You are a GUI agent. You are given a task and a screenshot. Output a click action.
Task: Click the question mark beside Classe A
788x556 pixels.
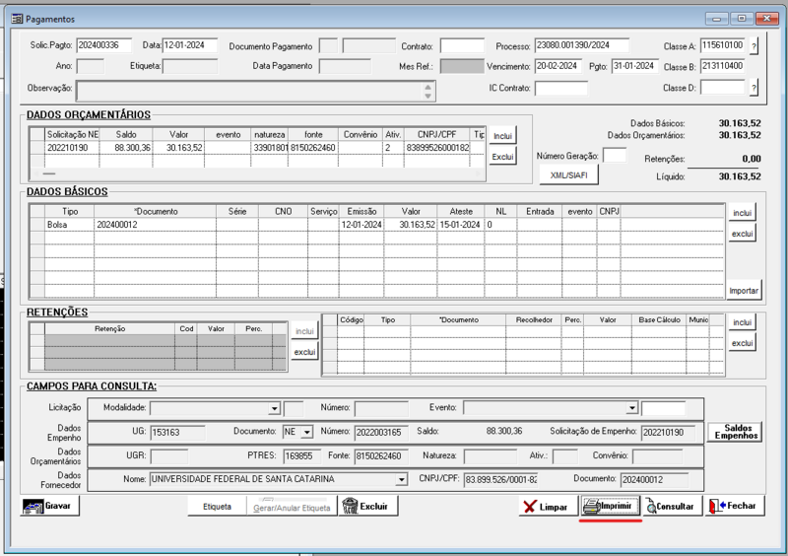pos(754,46)
